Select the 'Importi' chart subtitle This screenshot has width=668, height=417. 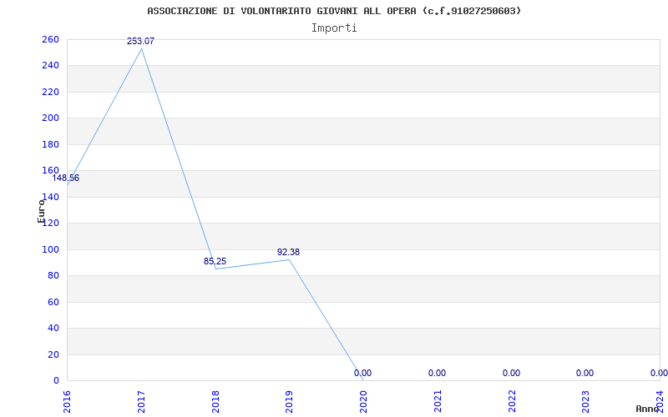tap(334, 28)
